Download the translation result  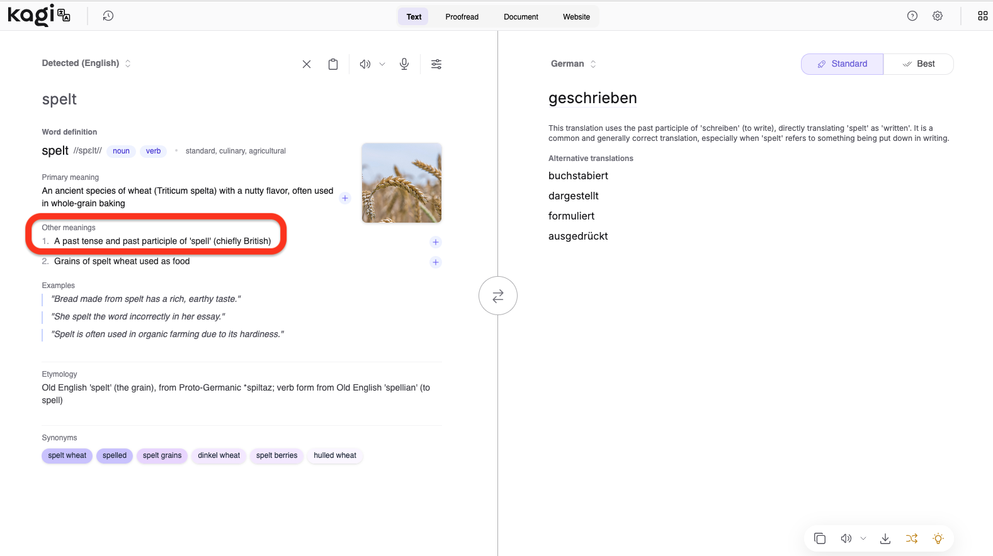885,538
